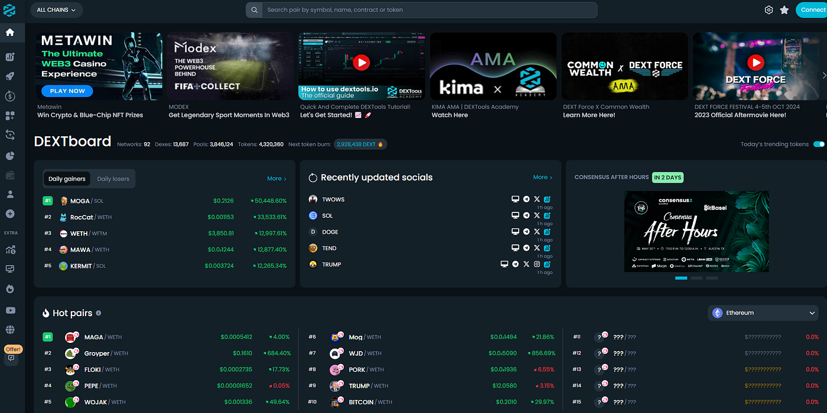Open the flame sidebar icon
Screen dimensions: 827x413
[x=10, y=289]
